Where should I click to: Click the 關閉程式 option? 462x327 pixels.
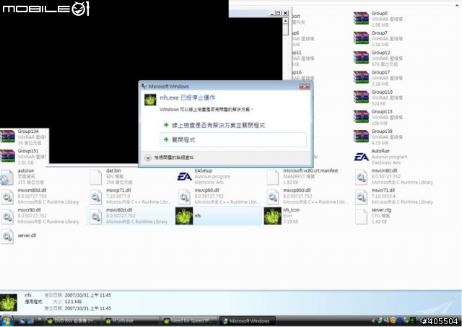point(233,140)
